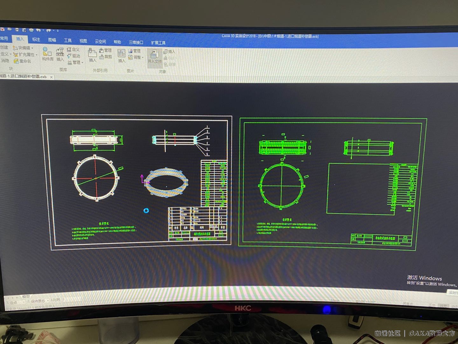458x344 pixels.
Task: Click 插入 in the 图片 group
Action: 121,55
